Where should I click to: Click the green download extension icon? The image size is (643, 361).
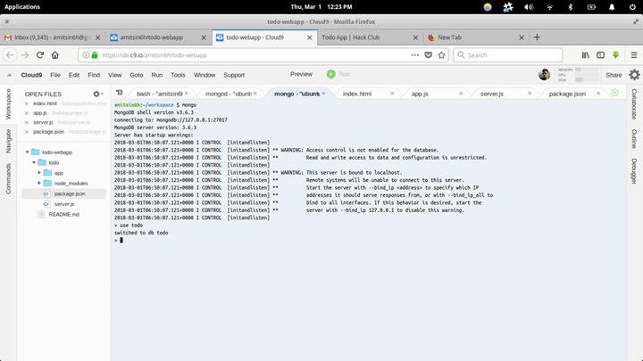point(615,55)
